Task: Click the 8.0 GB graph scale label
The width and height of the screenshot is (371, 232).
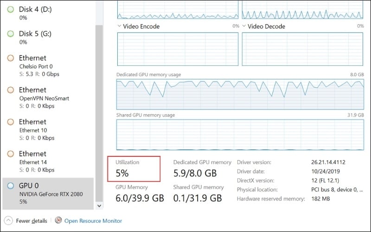Action: click(357, 75)
